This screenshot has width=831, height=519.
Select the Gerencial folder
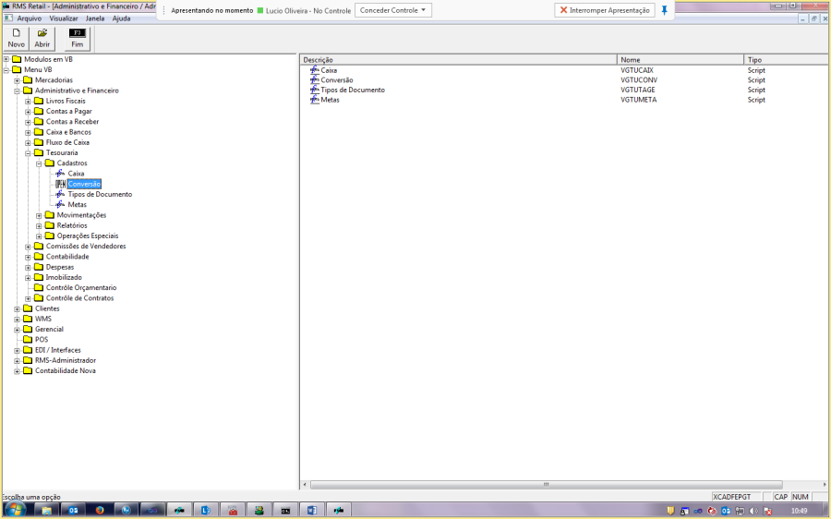[x=49, y=329]
